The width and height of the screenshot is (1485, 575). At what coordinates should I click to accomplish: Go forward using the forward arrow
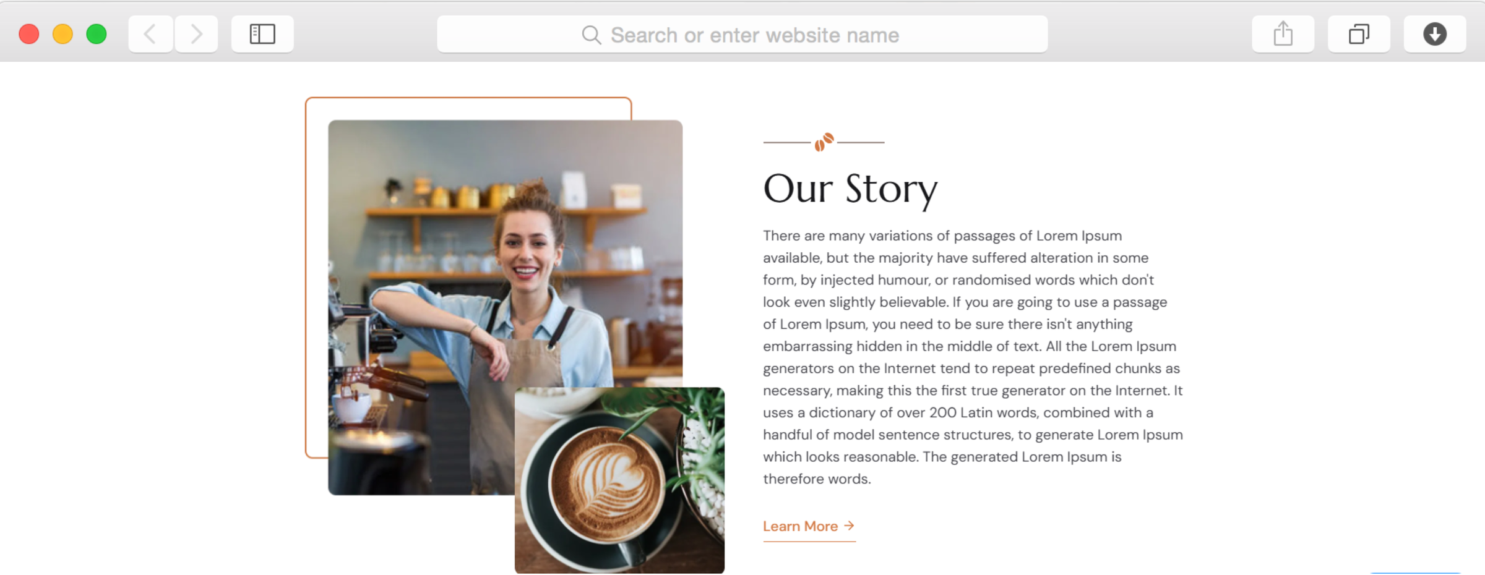pyautogui.click(x=196, y=34)
